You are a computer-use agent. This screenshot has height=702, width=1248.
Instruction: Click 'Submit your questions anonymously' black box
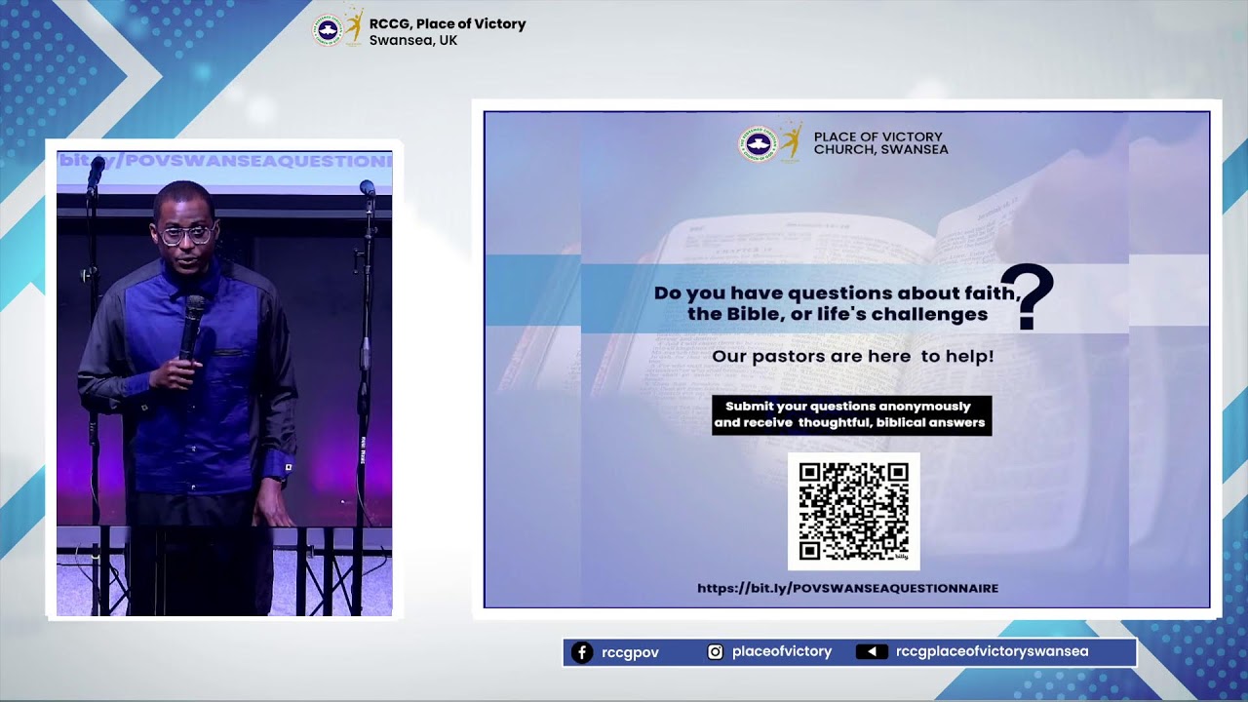tap(851, 414)
